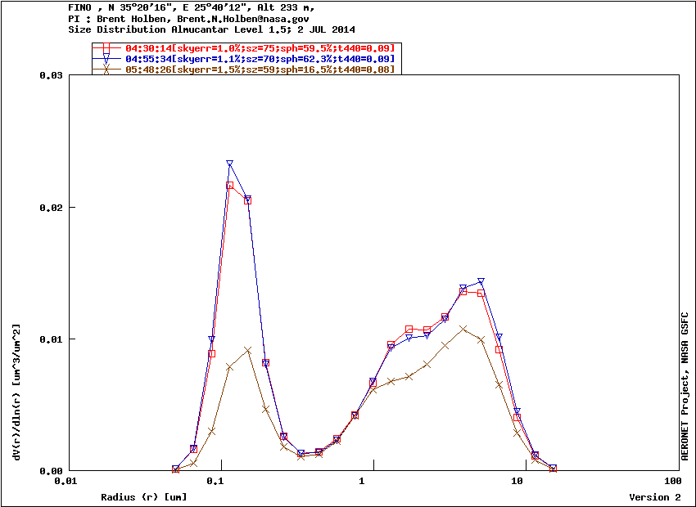Click the blue triangle legend marker
This screenshot has width=696, height=507.
coord(106,59)
